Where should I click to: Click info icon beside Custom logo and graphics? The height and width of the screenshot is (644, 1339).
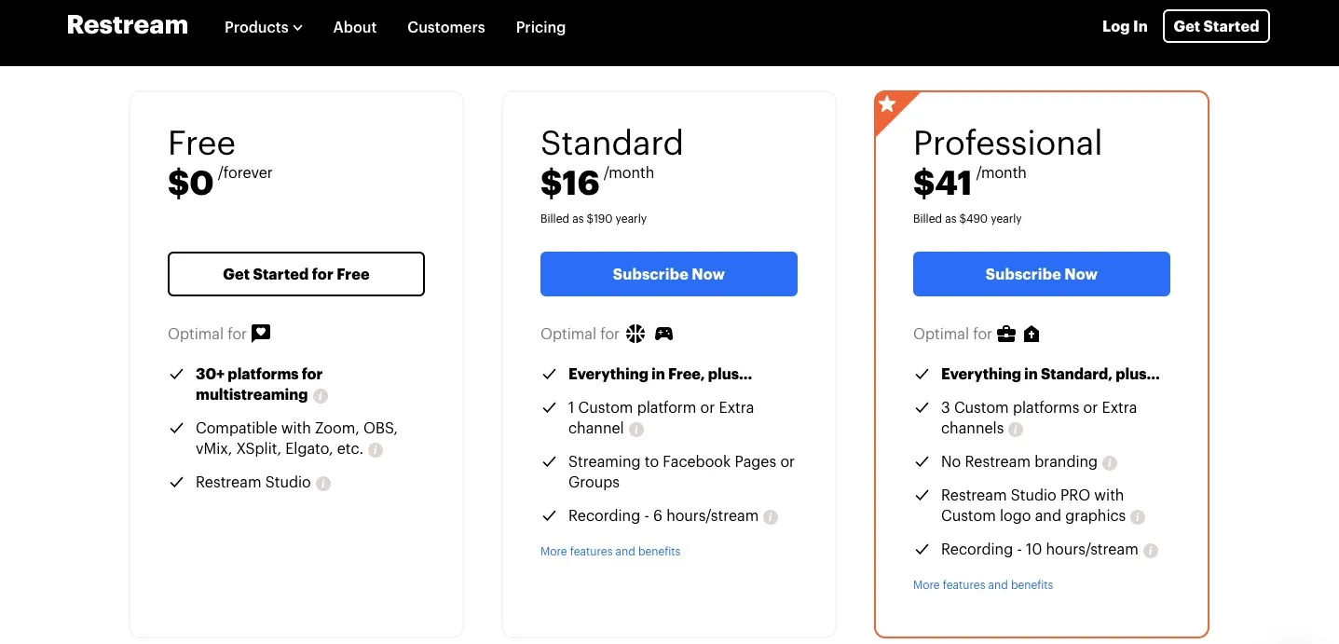click(1138, 517)
